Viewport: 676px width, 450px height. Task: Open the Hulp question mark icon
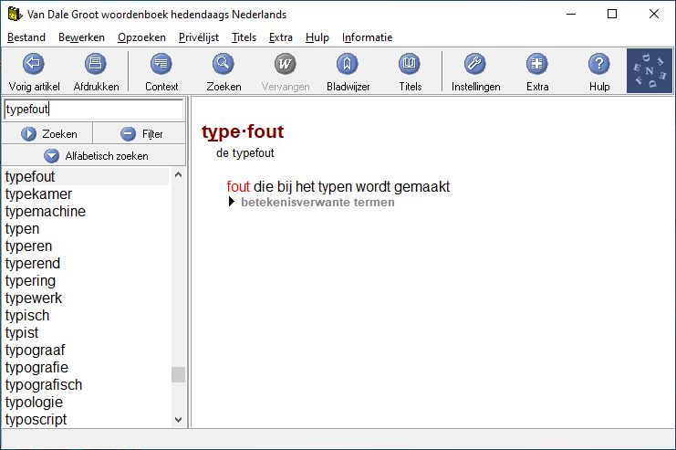pyautogui.click(x=599, y=64)
